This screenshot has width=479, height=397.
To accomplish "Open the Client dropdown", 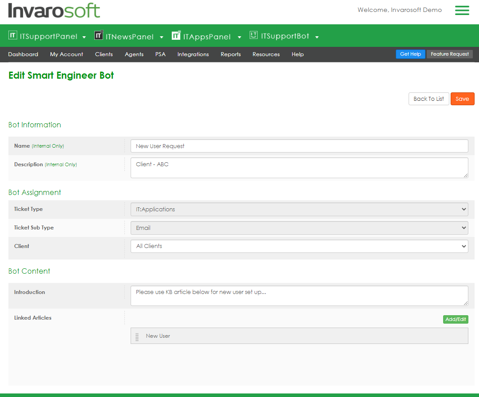I will [299, 246].
